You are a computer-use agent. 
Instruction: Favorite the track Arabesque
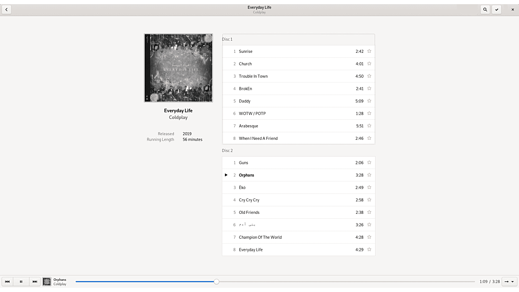[369, 126]
